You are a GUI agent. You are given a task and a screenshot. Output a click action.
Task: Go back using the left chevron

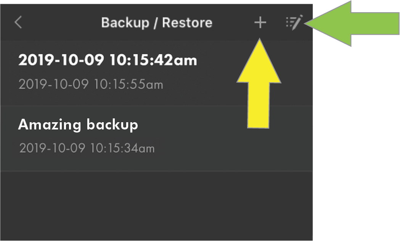click(x=18, y=23)
